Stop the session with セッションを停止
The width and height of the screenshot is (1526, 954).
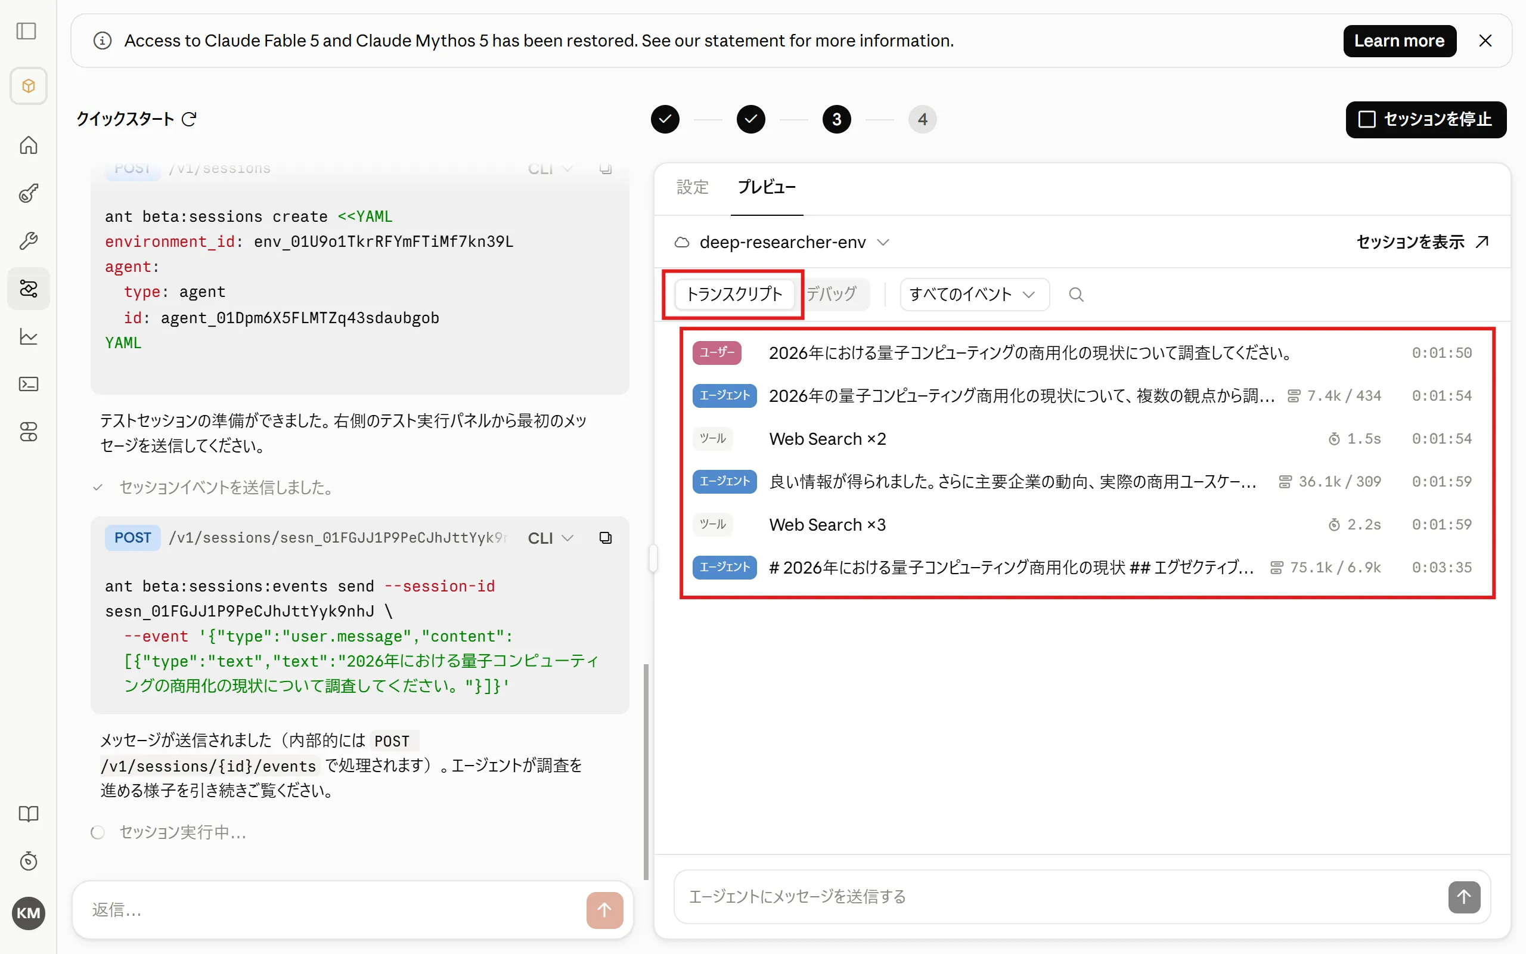tap(1425, 119)
